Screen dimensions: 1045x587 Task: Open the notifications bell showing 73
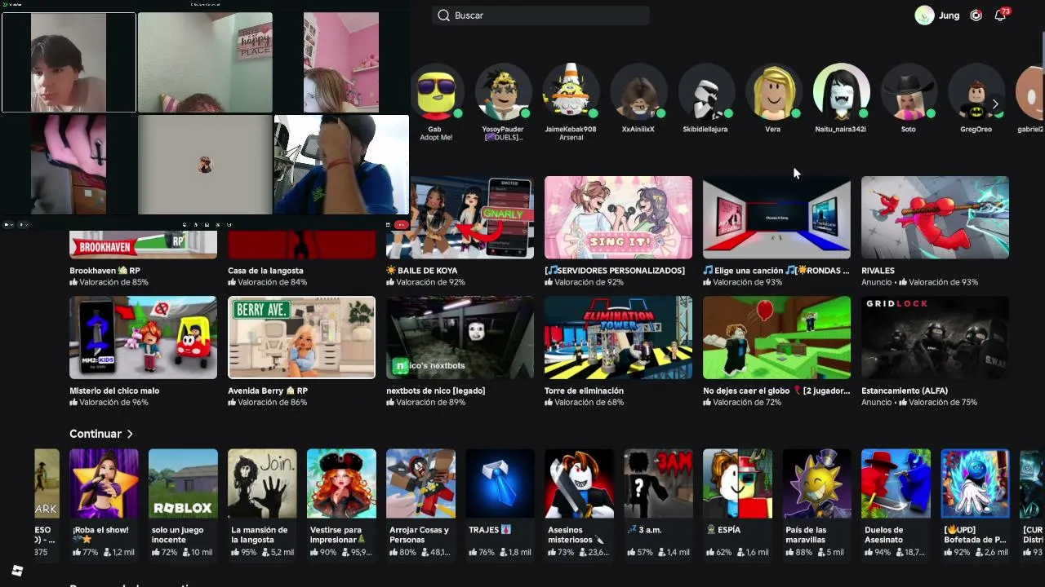coord(1000,15)
